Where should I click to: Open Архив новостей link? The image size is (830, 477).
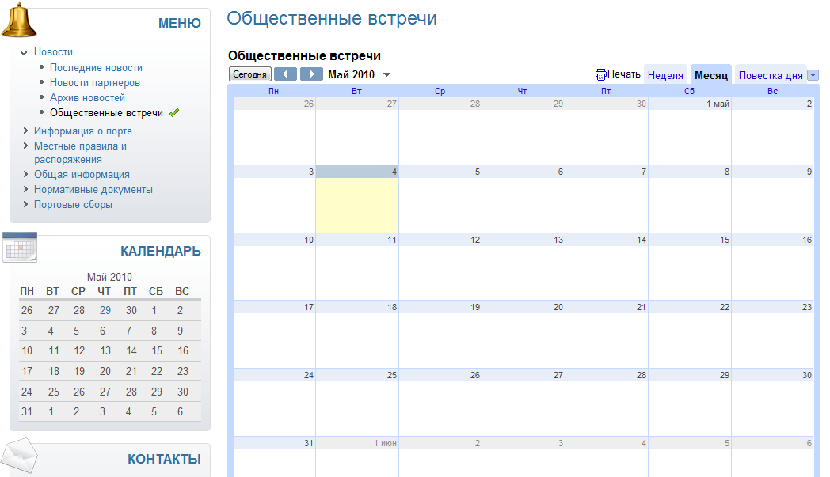[87, 98]
